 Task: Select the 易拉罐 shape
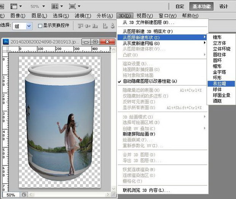pos(221,84)
